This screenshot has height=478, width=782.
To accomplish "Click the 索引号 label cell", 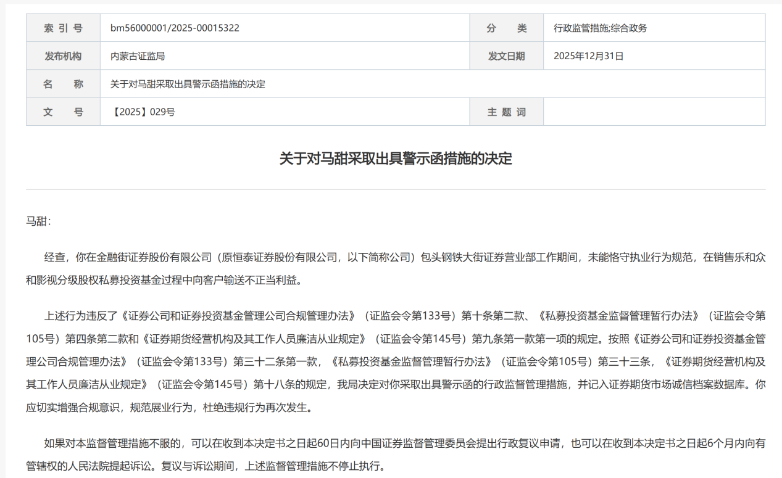I will point(63,28).
